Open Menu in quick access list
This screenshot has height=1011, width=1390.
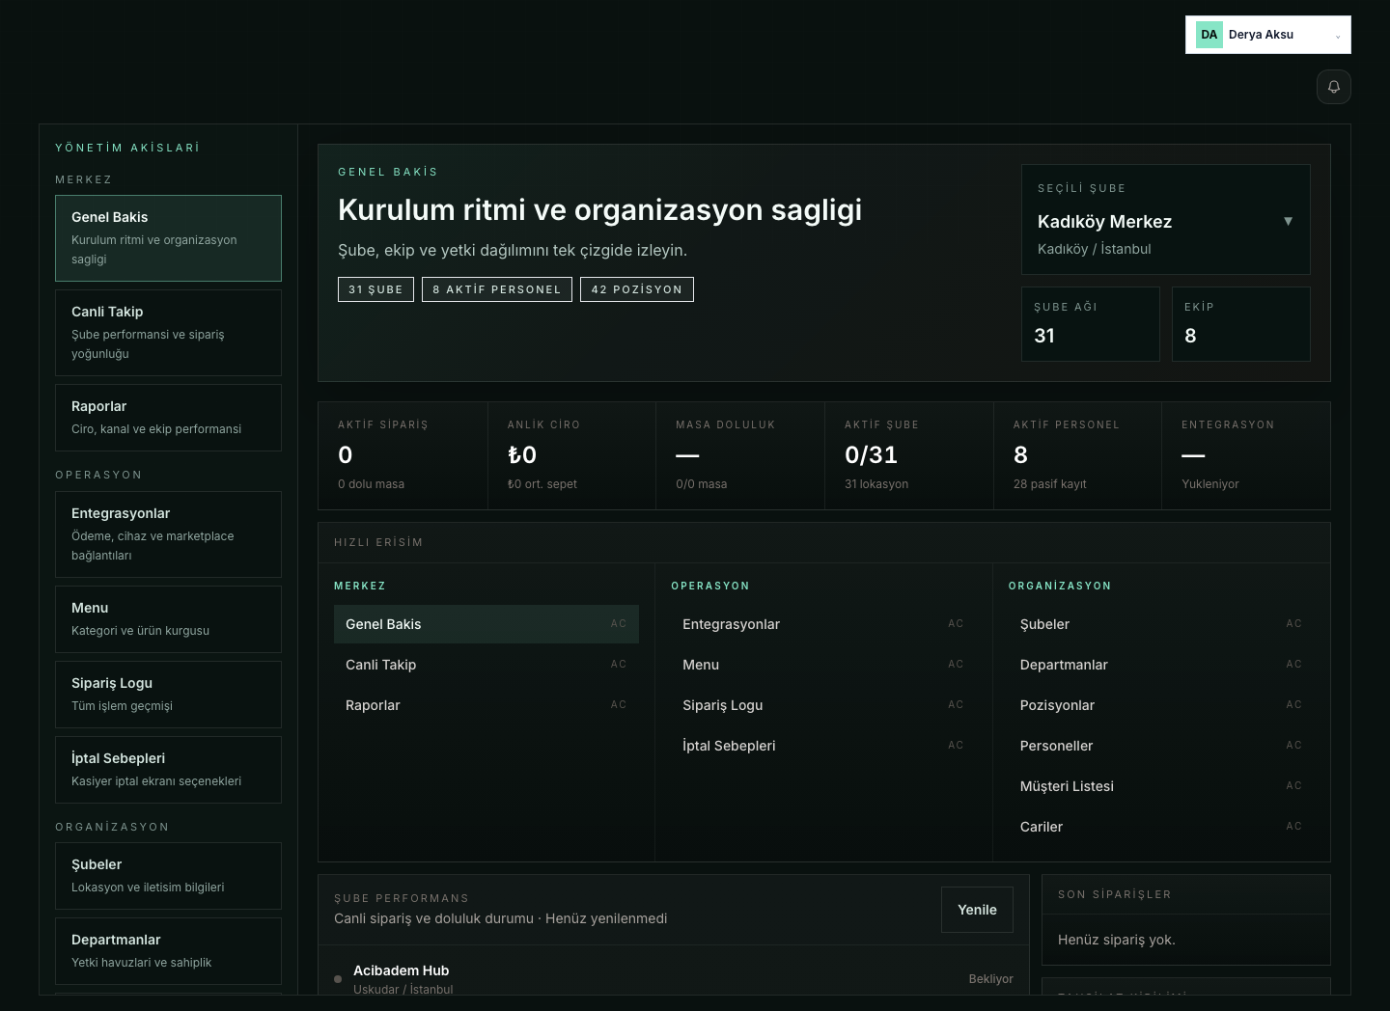[823, 665]
